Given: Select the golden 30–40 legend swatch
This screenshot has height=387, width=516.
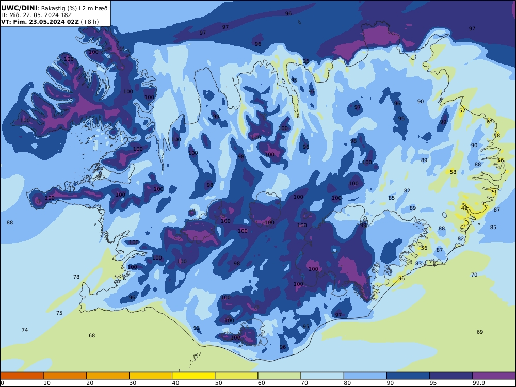Looking at the screenshot, I should 151,376.
